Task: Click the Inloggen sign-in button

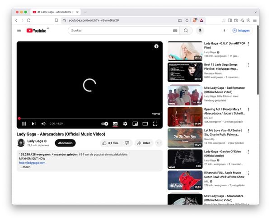Action: [241, 31]
